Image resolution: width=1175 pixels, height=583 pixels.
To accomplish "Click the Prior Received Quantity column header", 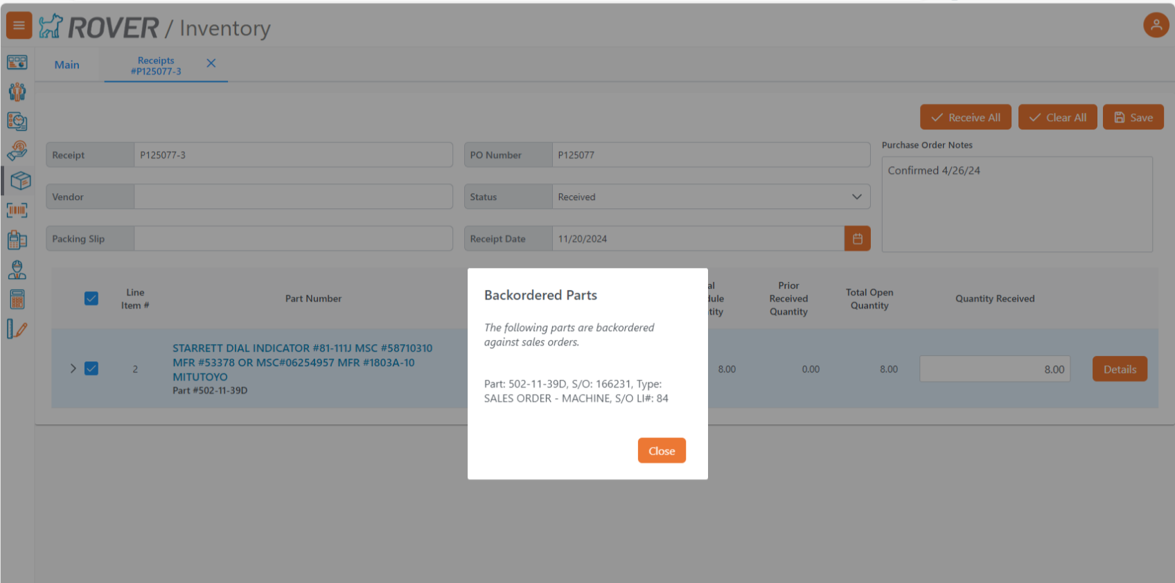I will tap(788, 298).
